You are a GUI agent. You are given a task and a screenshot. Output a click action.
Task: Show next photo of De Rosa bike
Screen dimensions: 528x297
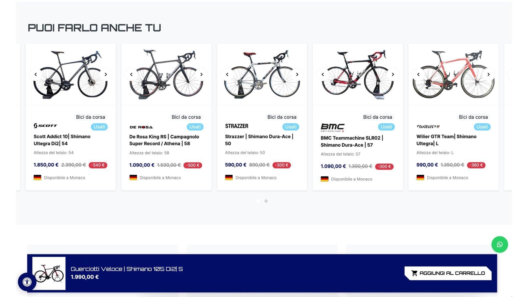(201, 75)
